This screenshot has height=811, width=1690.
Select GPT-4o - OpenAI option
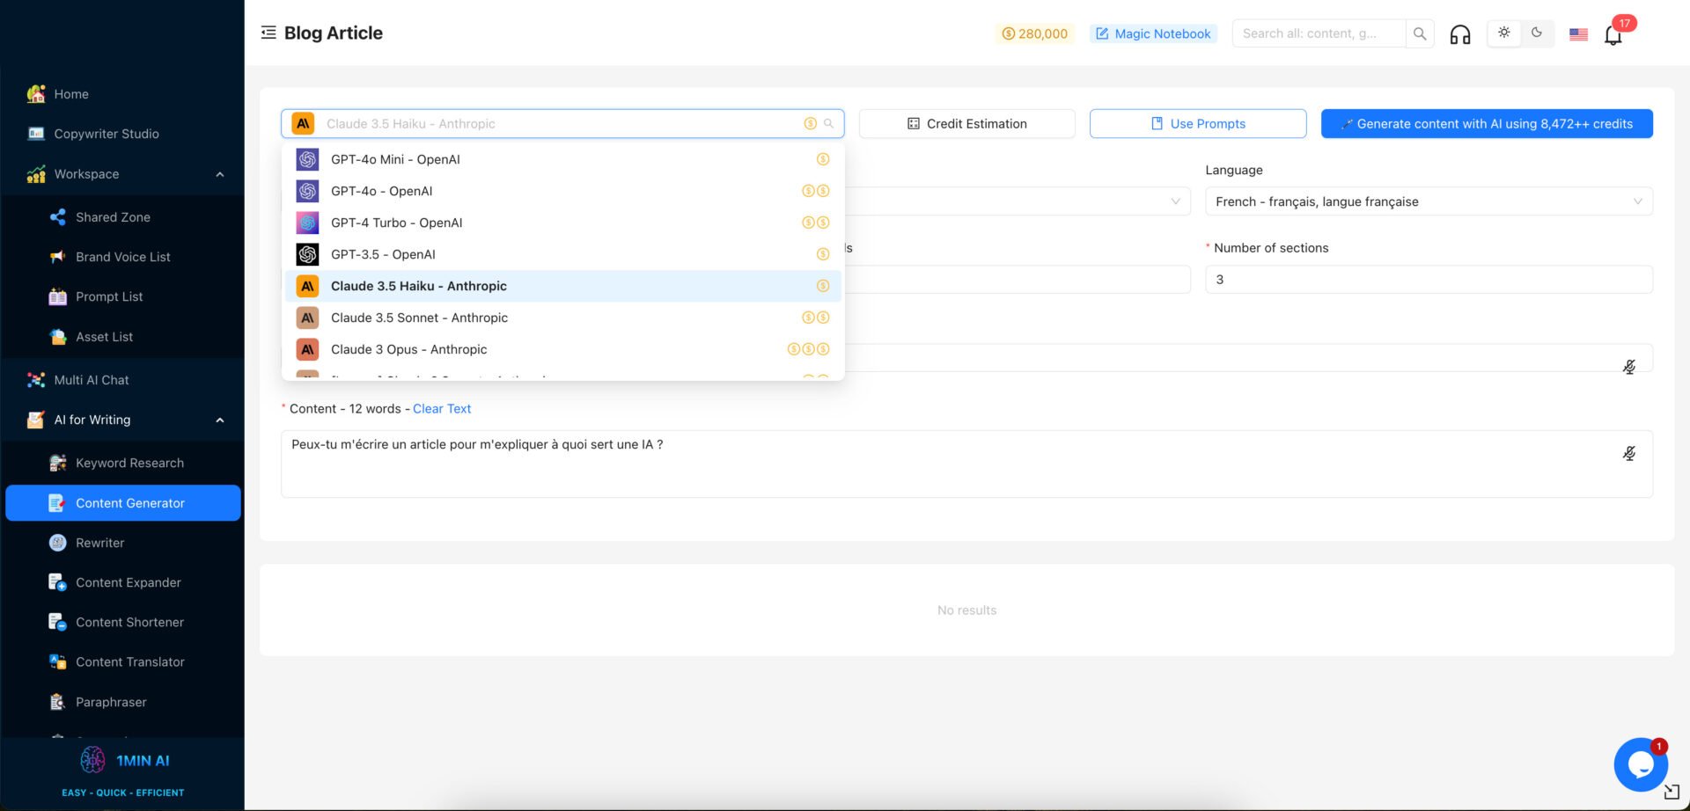pos(562,191)
